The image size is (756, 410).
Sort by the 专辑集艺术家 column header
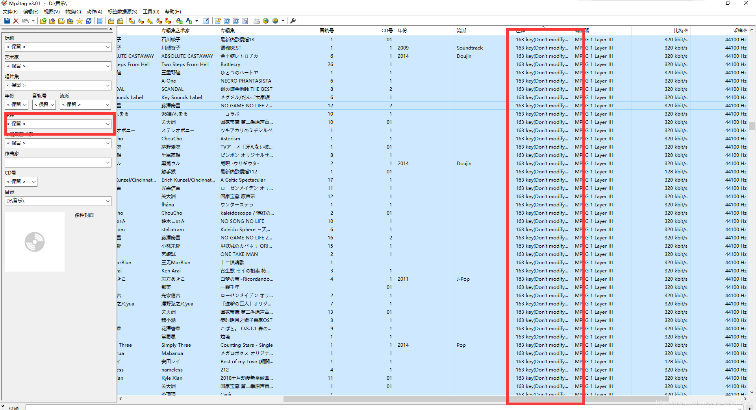(x=188, y=30)
